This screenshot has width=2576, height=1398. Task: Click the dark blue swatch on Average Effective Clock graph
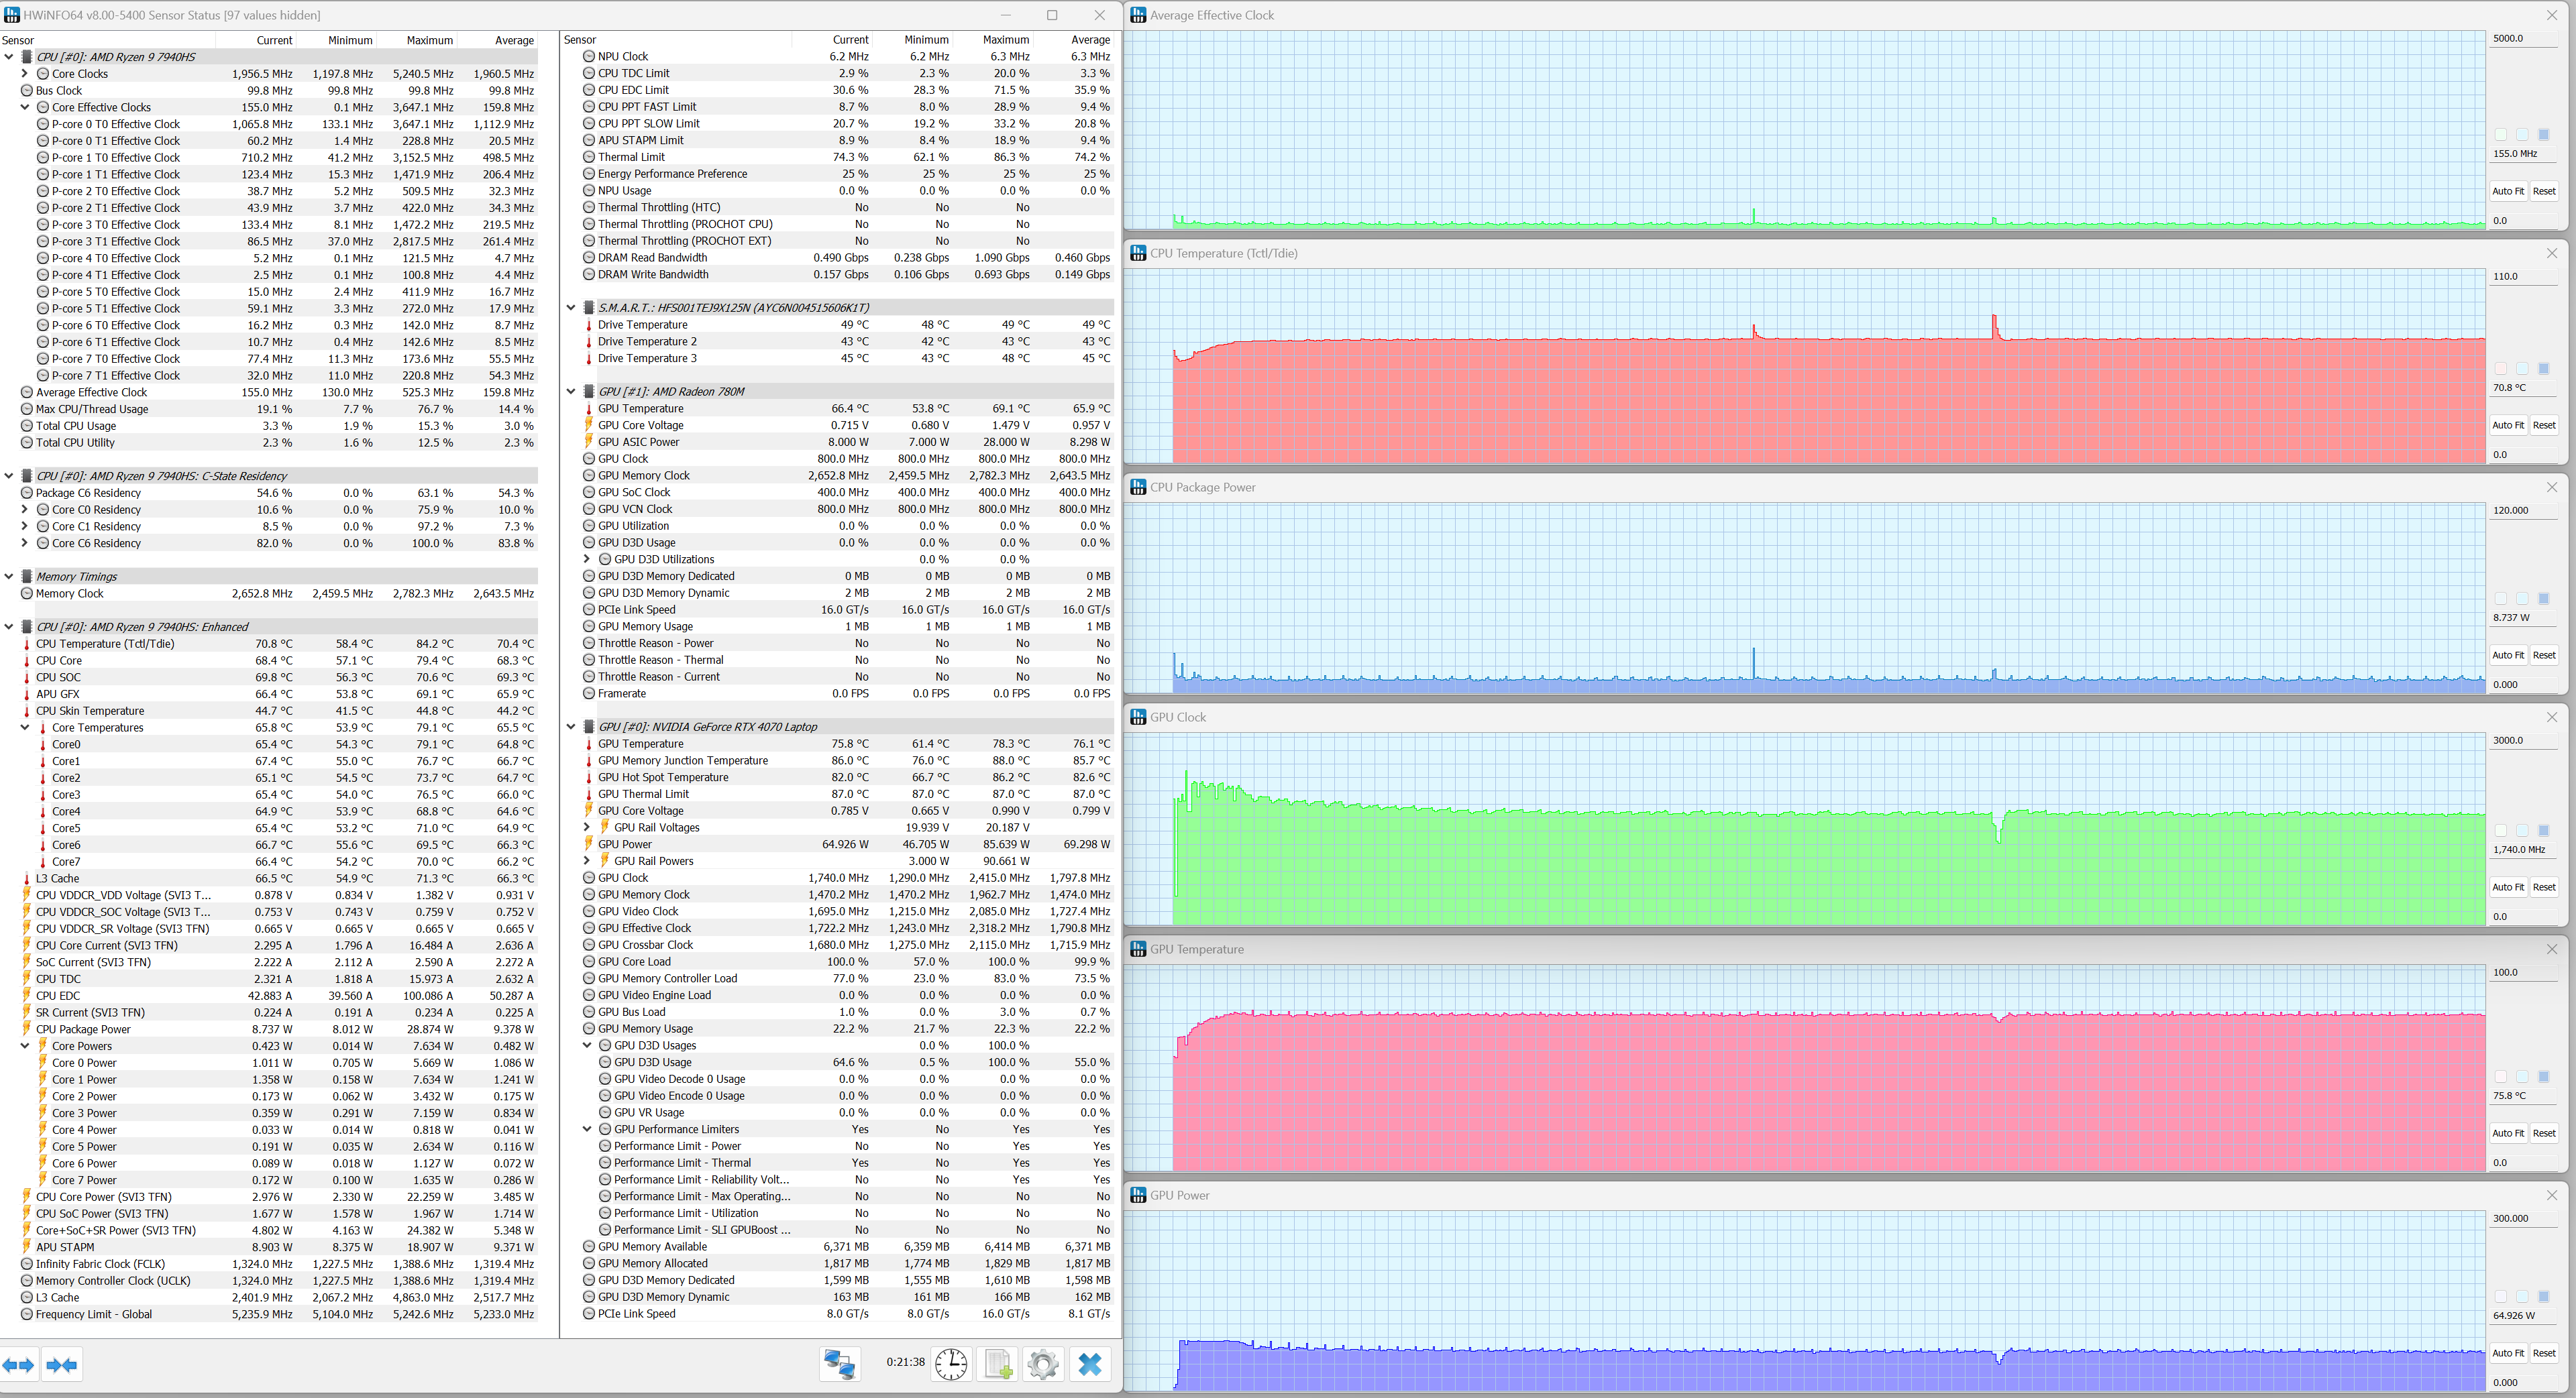point(2544,135)
